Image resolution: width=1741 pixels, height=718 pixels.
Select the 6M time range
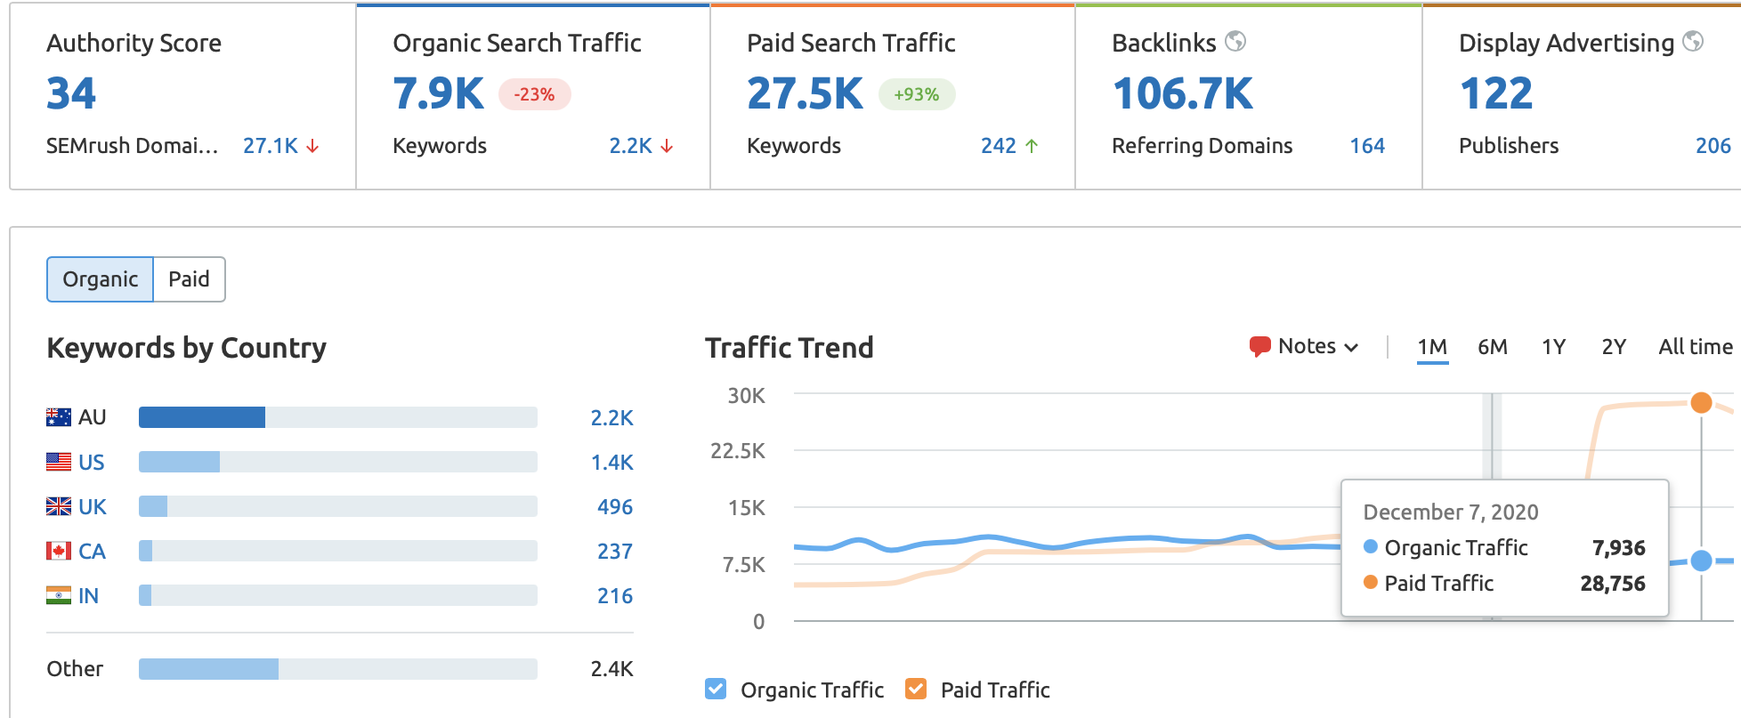tap(1492, 346)
